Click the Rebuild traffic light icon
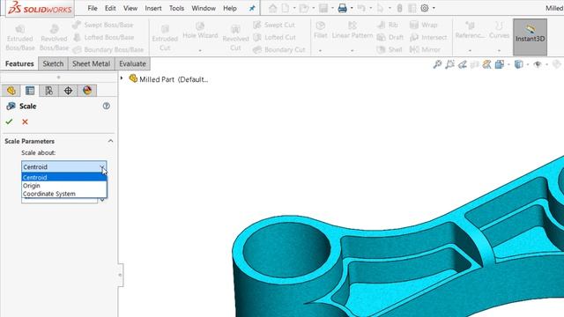 click(399, 8)
